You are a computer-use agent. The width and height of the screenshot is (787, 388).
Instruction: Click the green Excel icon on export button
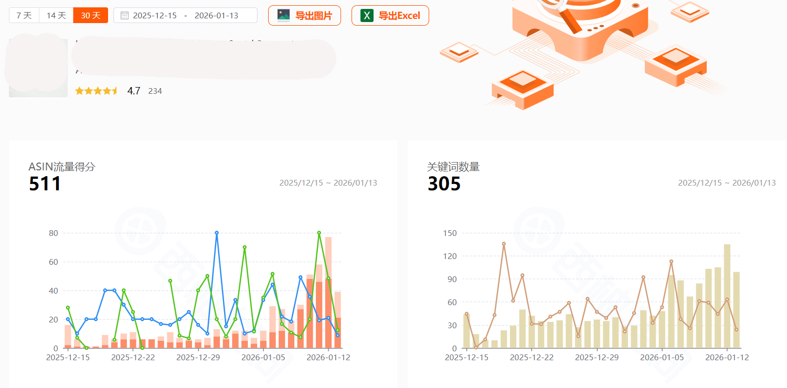tap(367, 16)
